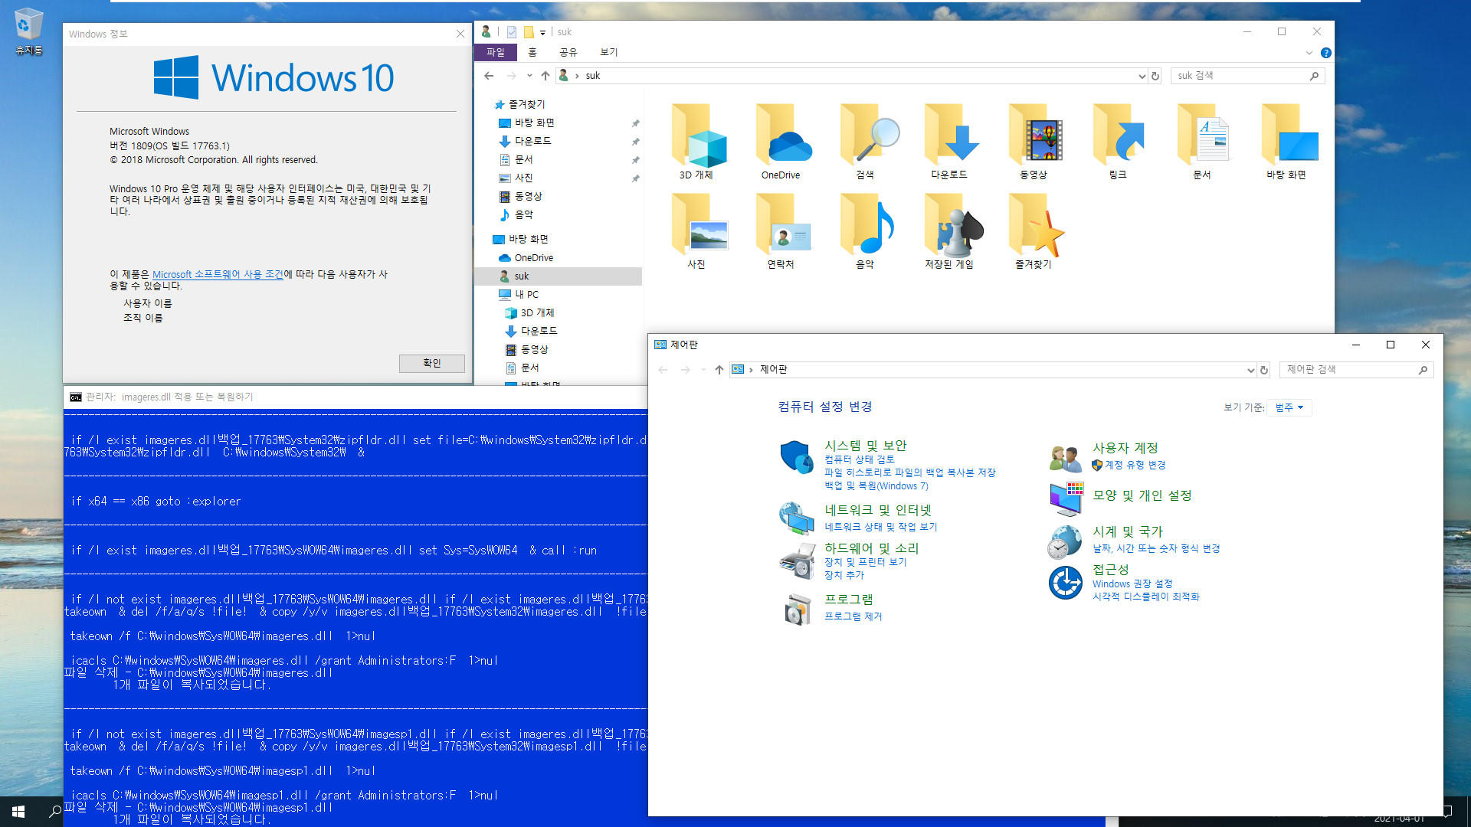Open the 다운로드 folder in file pane
Viewport: 1471px width, 827px height.
(949, 142)
